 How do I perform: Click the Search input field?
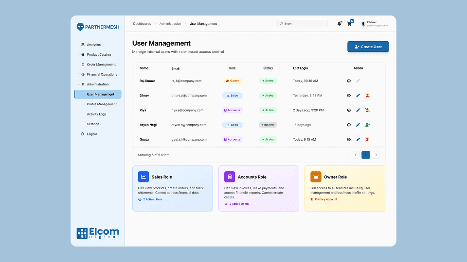tap(305, 24)
